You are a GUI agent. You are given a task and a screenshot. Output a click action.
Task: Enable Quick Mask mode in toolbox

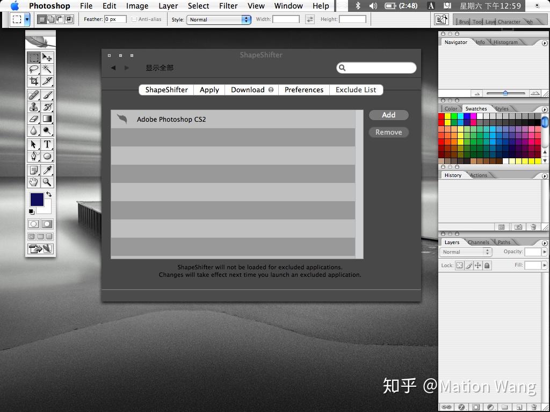click(x=47, y=224)
